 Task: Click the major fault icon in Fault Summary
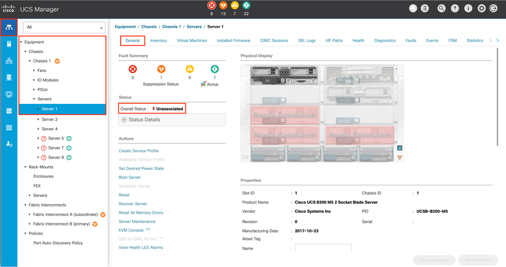click(x=161, y=69)
